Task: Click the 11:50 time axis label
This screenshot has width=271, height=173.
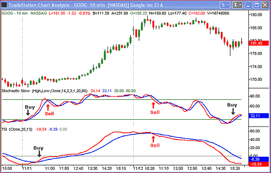Action: 64,168
